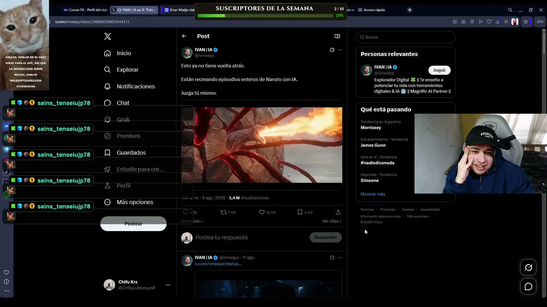
Task: Follow IVAN | IA with Seguir button
Action: pos(439,70)
